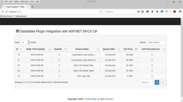
Task: Click the table Search filter field
Action: click(x=156, y=42)
